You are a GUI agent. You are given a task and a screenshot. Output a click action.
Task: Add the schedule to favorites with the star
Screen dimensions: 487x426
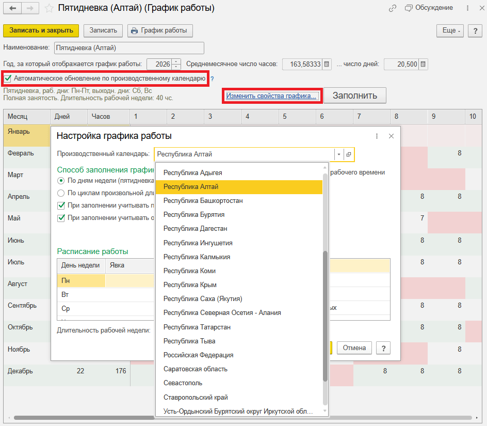48,8
